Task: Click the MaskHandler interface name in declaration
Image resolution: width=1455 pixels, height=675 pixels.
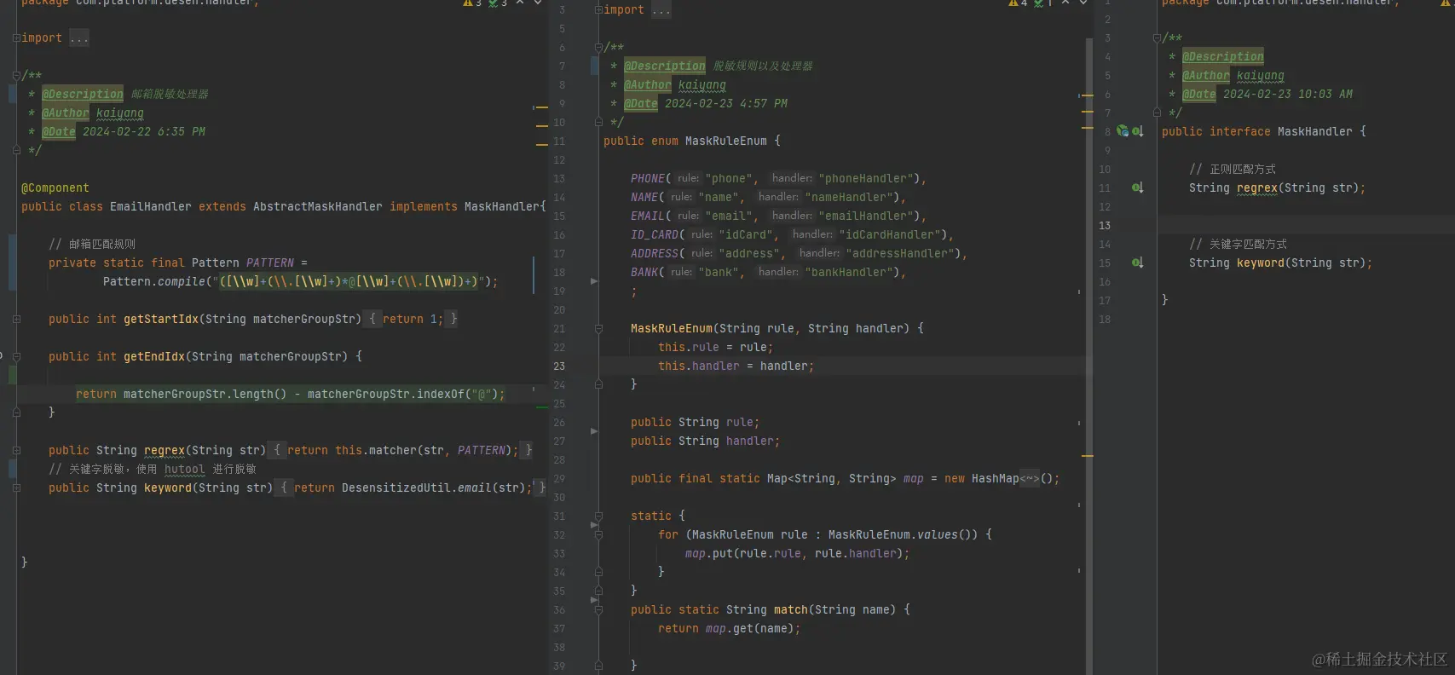Action: [x=1315, y=131]
